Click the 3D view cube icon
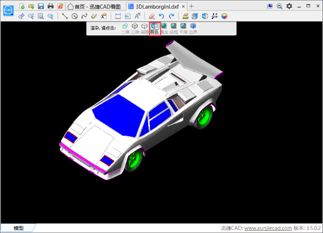The image size is (323, 233). tap(195, 16)
